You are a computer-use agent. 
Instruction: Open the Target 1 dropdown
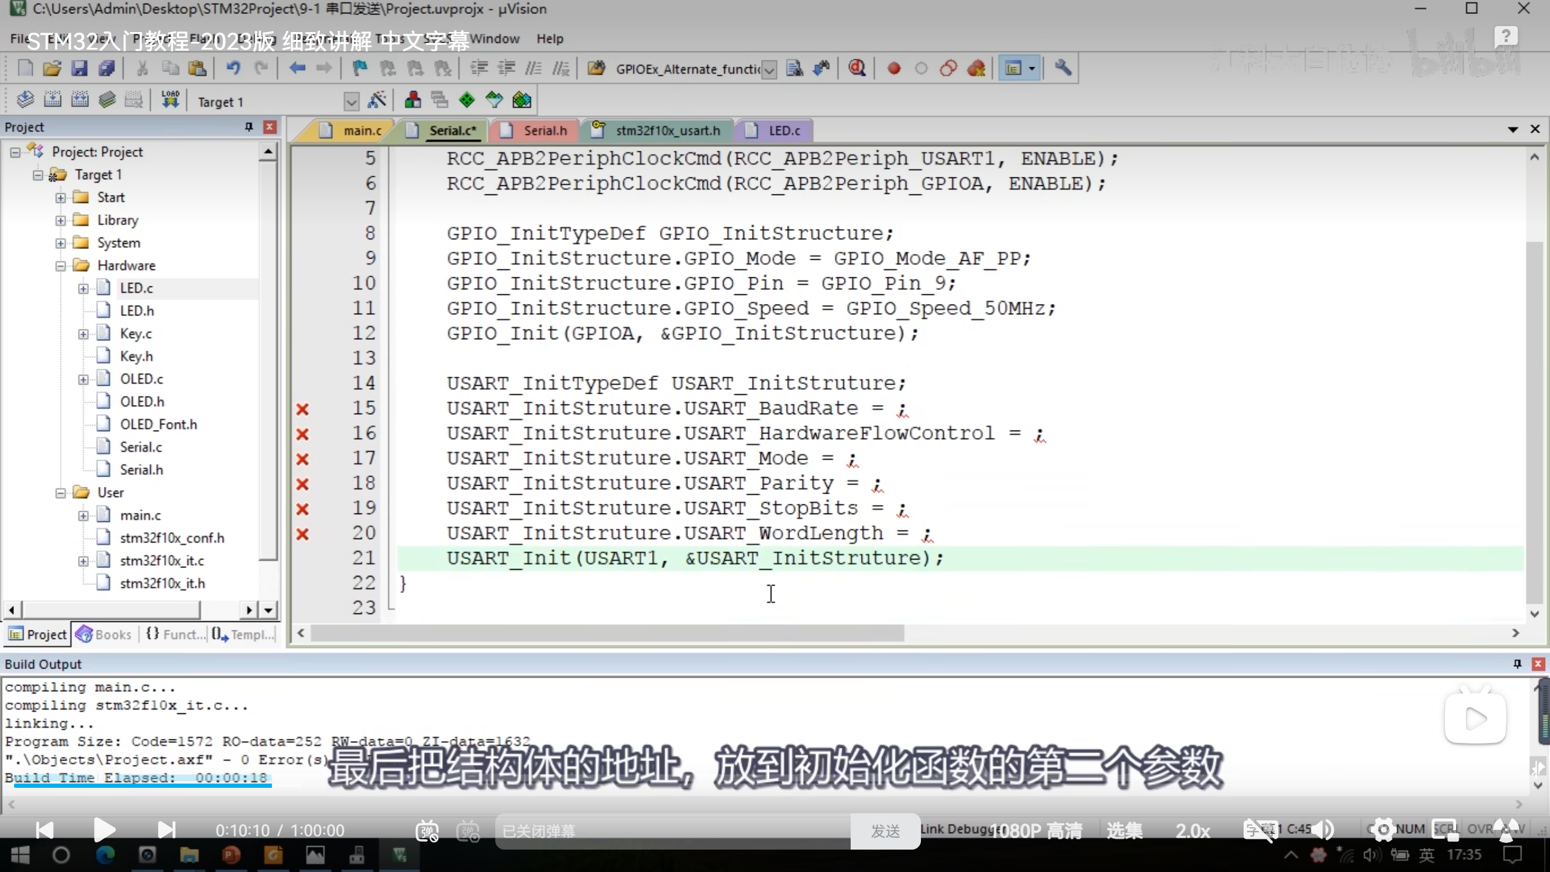(351, 102)
